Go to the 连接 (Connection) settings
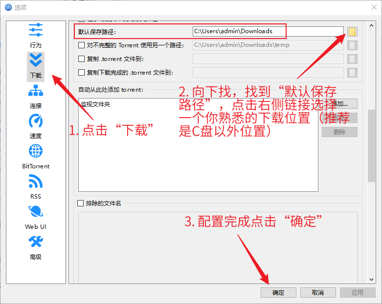 tap(36, 96)
